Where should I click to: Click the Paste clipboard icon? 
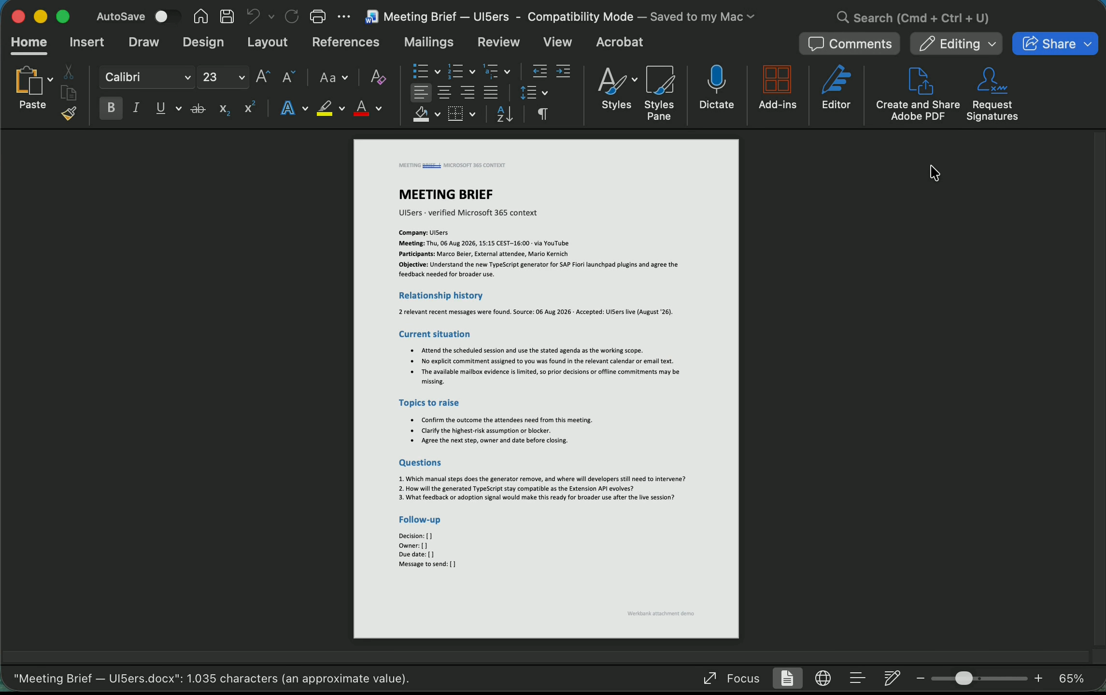(28, 80)
